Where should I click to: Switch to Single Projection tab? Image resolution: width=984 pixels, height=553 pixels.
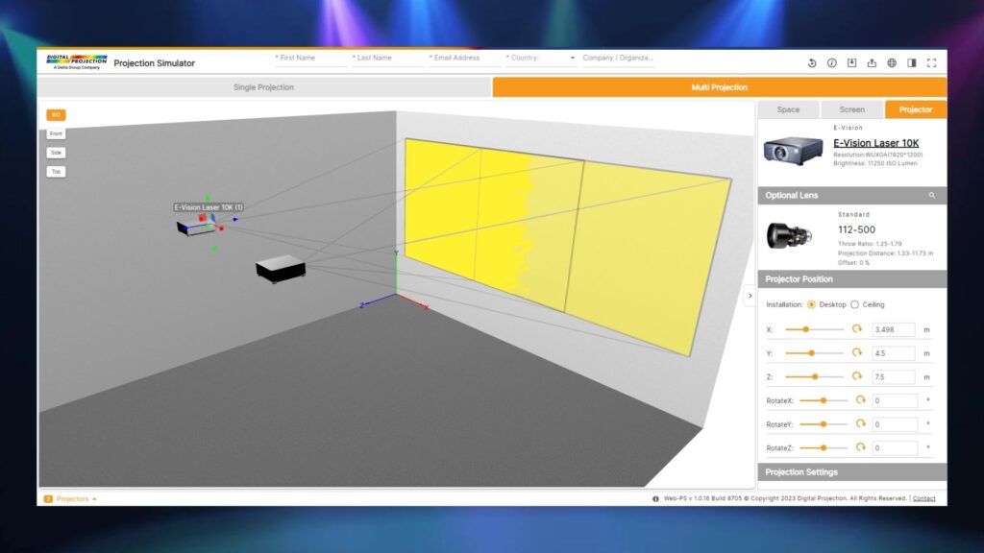263,87
